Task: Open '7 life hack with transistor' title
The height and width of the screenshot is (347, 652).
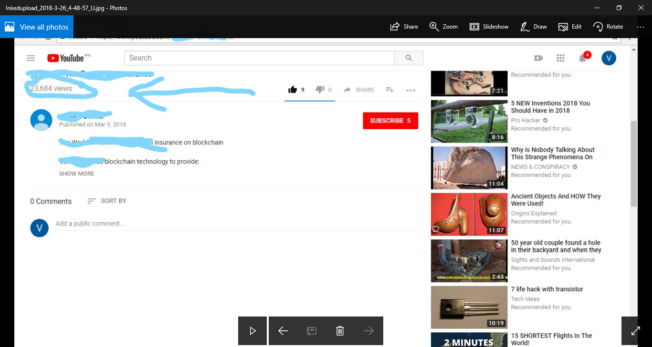Action: click(547, 289)
